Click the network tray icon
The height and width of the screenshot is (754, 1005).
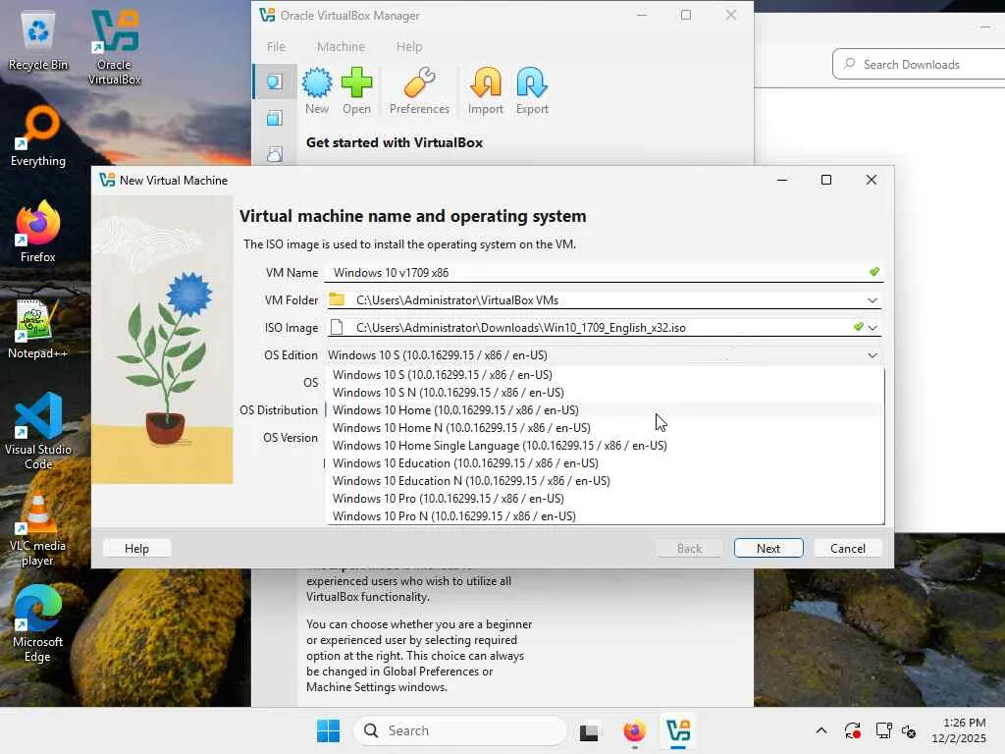click(x=883, y=730)
